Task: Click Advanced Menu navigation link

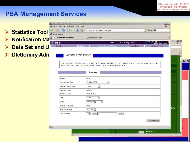Action: [157, 46]
